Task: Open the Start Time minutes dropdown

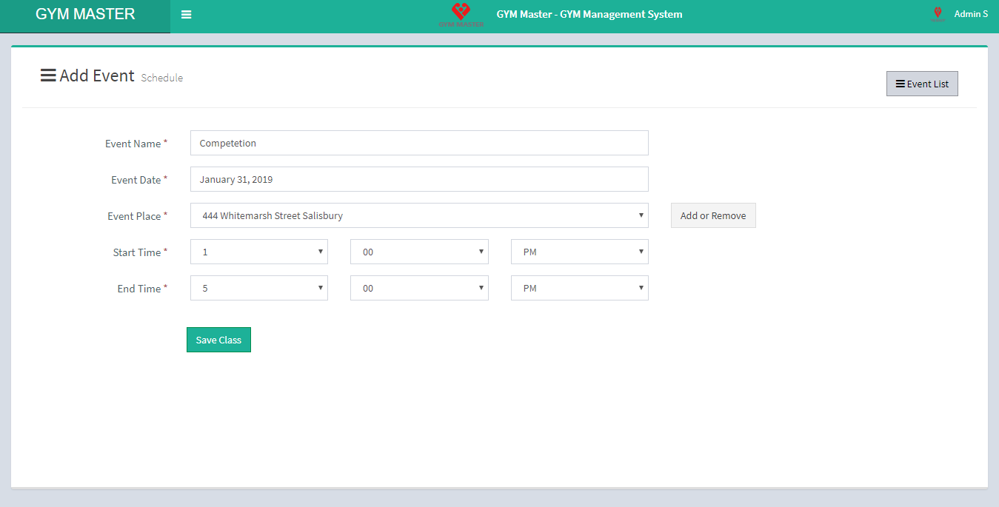Action: tap(419, 252)
